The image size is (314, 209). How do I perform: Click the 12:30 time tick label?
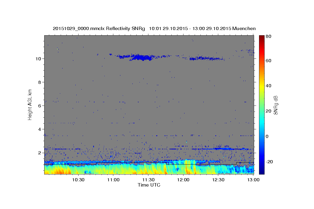[218, 180]
